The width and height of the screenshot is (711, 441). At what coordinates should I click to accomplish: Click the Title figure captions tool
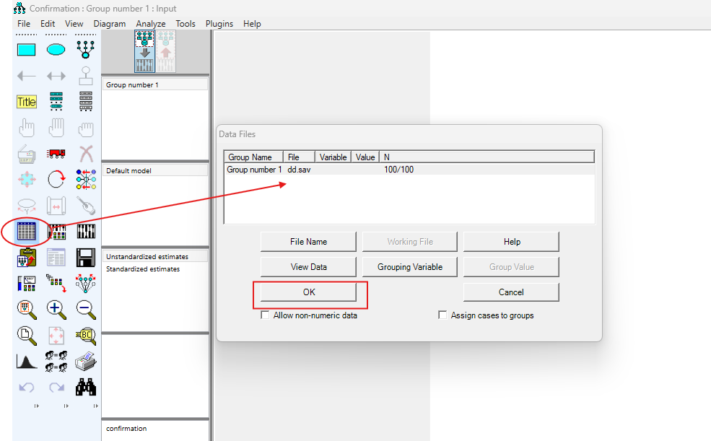tap(27, 102)
